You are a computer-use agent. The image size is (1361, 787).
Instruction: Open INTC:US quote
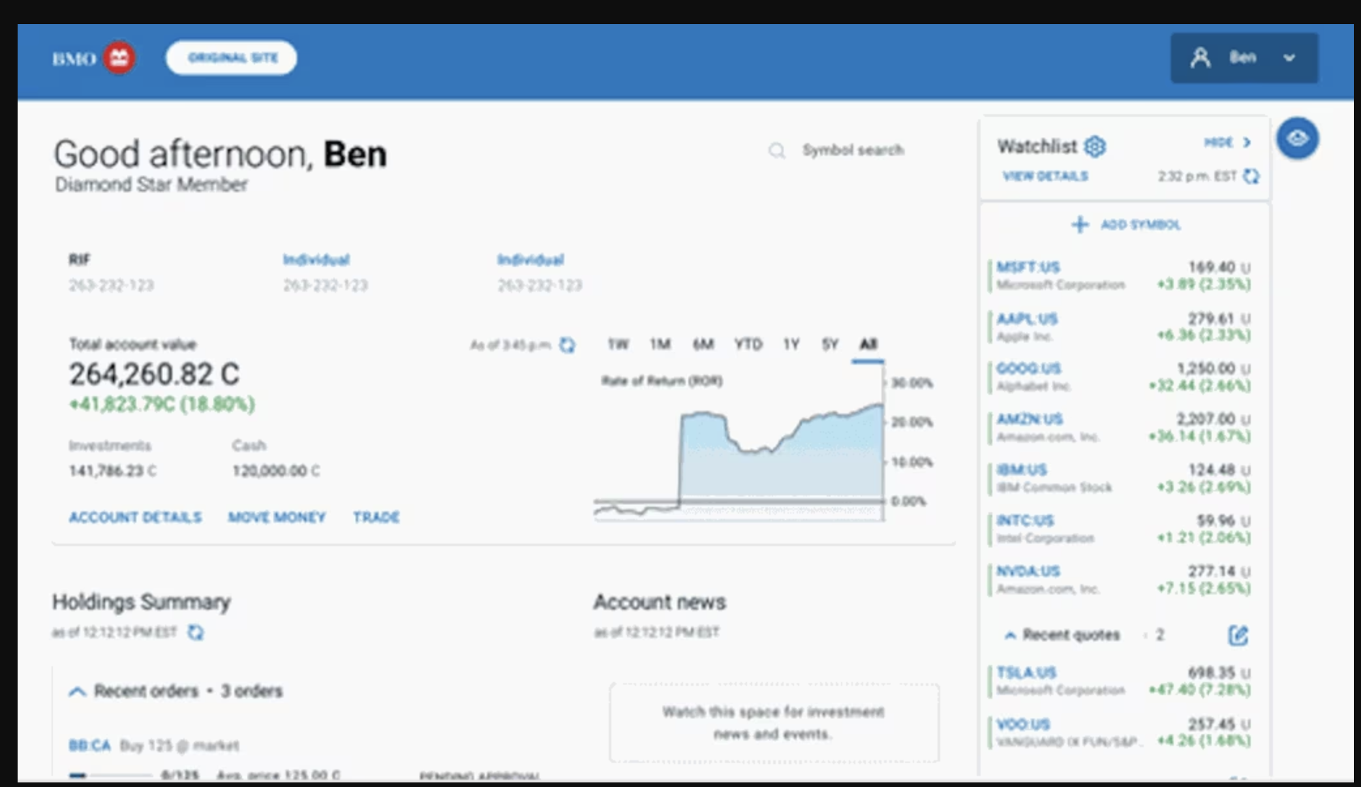[1025, 520]
